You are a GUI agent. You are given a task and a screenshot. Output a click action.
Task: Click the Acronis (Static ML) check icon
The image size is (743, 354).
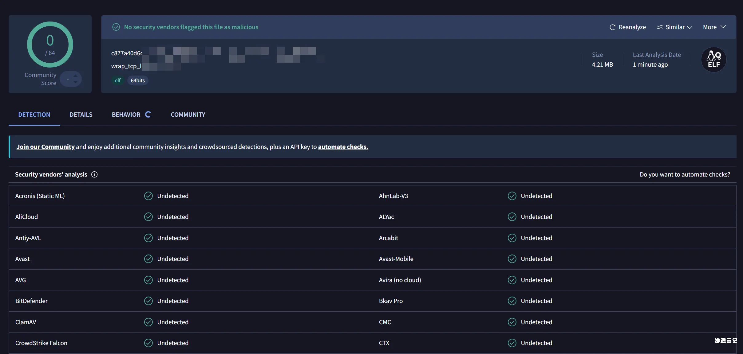[148, 196]
